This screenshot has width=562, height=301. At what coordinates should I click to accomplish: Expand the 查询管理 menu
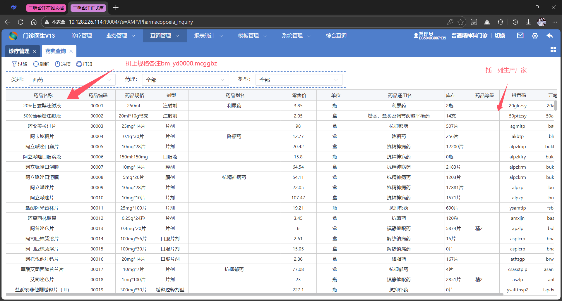pyautogui.click(x=165, y=36)
